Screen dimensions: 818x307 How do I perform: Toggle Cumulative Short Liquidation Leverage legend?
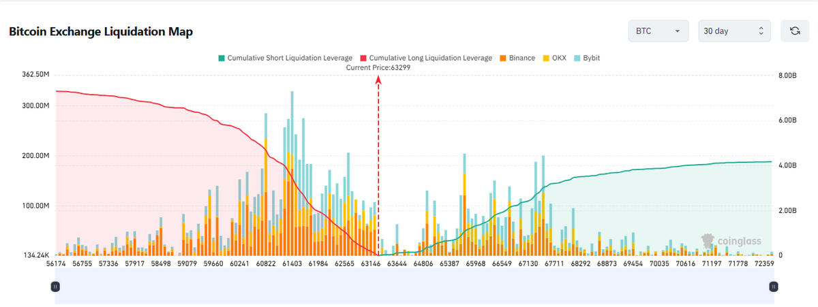point(285,58)
